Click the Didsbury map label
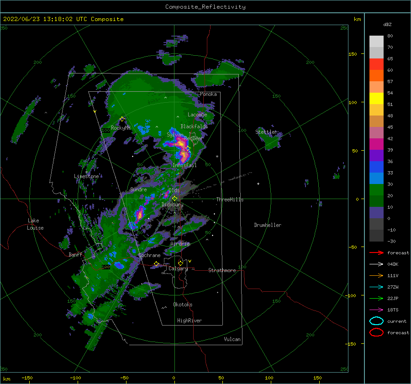411x384 pixels. (172, 205)
